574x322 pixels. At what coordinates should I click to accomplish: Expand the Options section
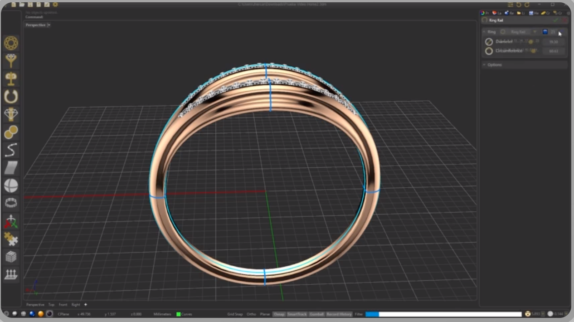click(494, 65)
